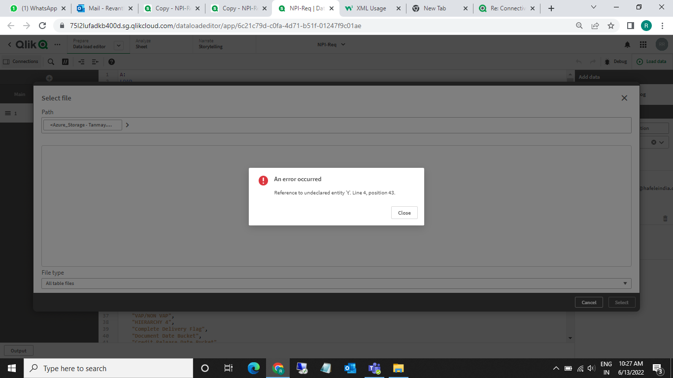Open Microsoft Teams from taskbar
Viewport: 673px width, 378px height.
(374, 368)
